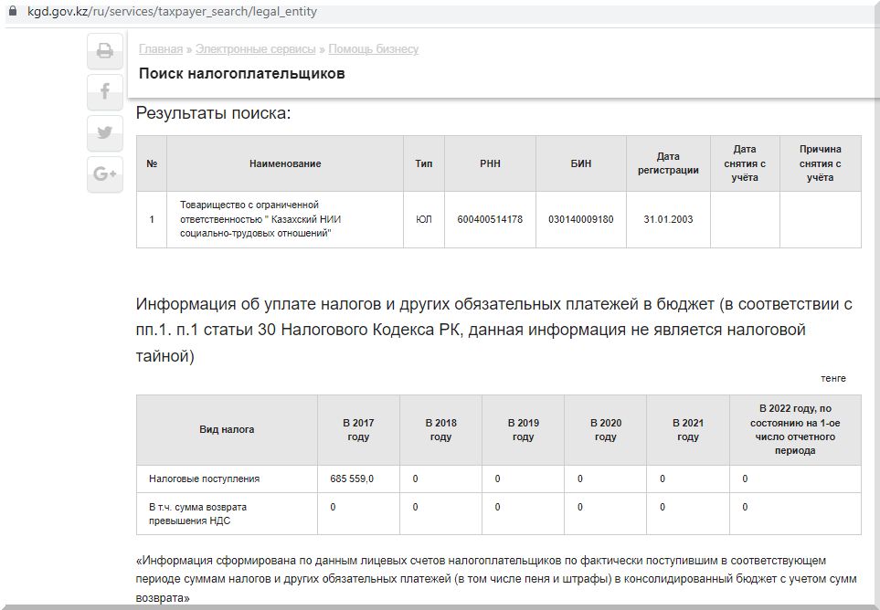Click the lock icon in address bar
This screenshot has height=610, width=880.
point(14,11)
